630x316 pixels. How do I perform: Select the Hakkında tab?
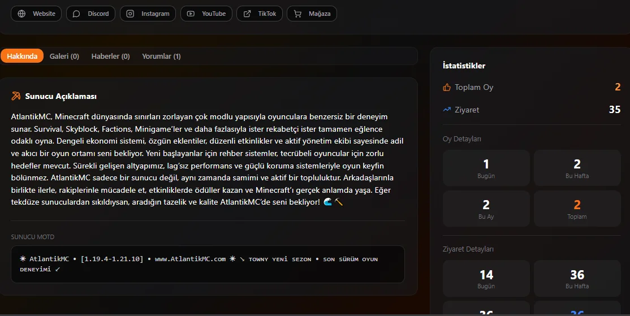(22, 56)
